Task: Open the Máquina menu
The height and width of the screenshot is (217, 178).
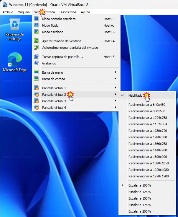Action: [x=24, y=12]
